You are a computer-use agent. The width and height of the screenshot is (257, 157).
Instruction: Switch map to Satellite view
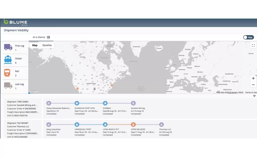point(47,45)
